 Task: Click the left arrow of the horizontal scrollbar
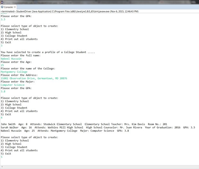click(2, 166)
